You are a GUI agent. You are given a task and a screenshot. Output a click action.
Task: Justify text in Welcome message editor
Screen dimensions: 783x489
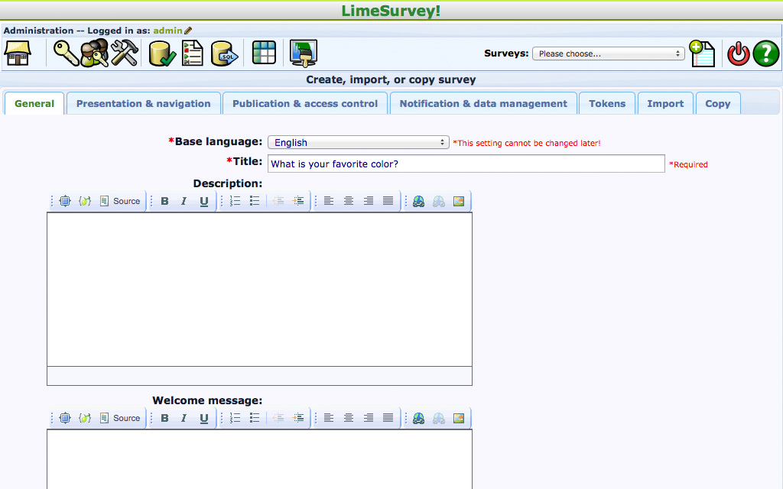(x=388, y=418)
